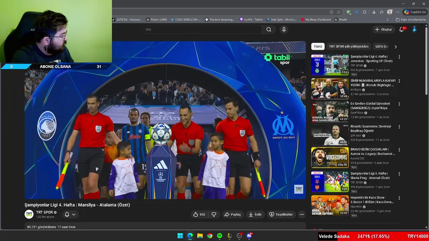Screen dimensions: 429x241
Task: Open Hayrettin ile Kaos Show thumbnail
Action: point(330,206)
